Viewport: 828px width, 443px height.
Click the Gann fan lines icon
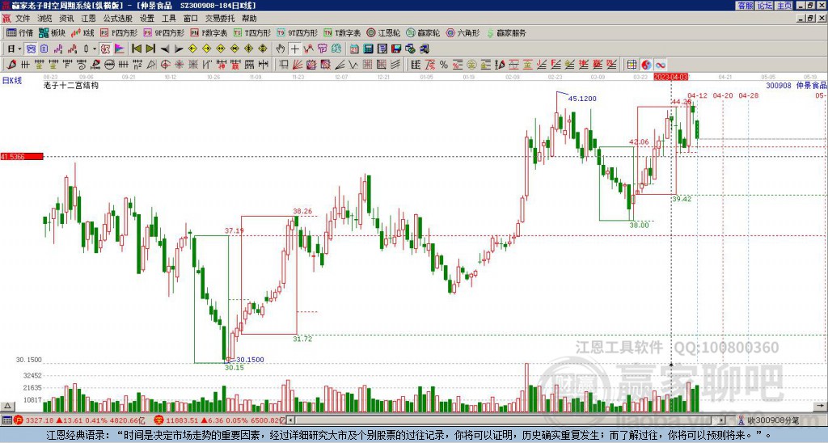pos(298,65)
